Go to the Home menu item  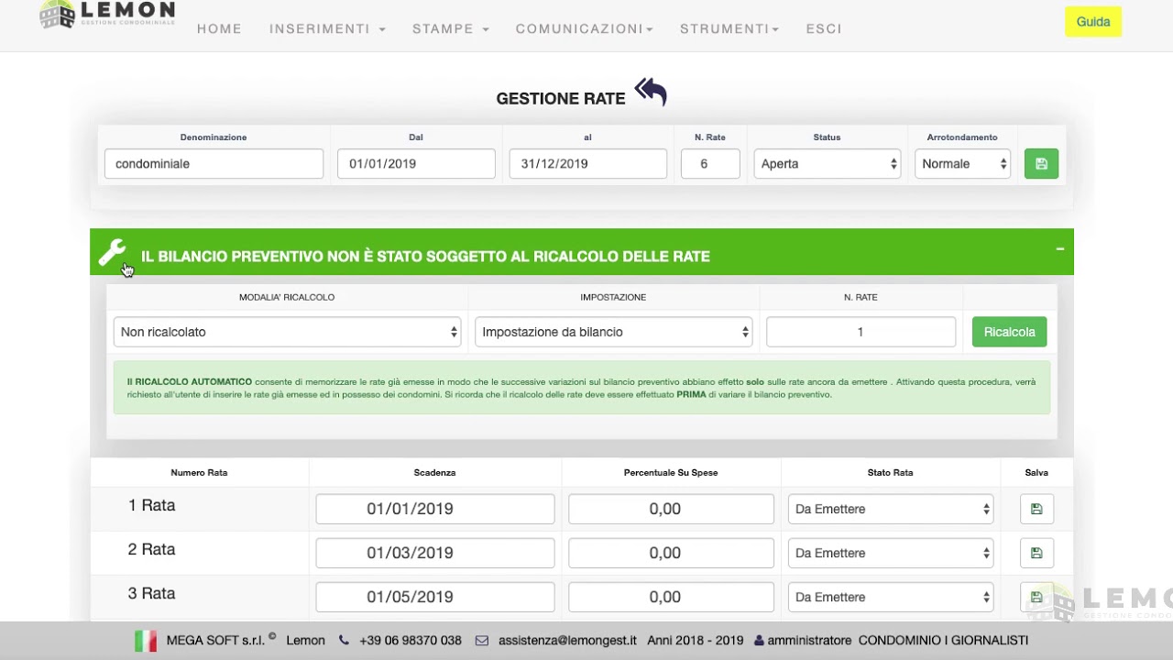pos(220,29)
